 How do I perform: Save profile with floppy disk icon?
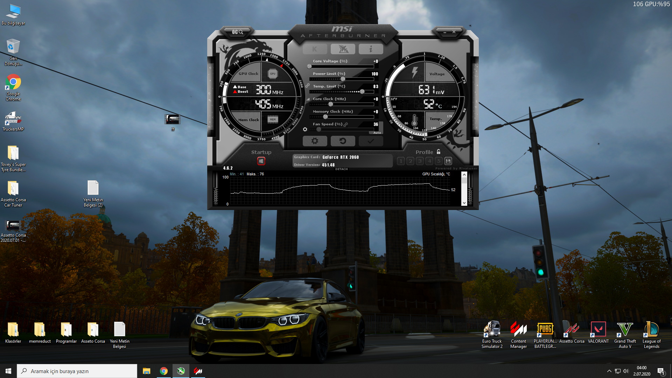click(x=448, y=161)
